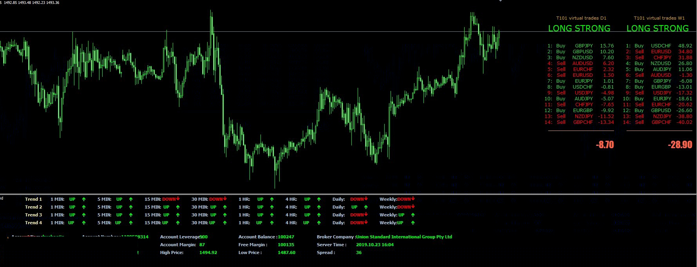The image size is (697, 267).
Task: Select EURUSD Sell 34.80 in W1 list
Action: (659, 52)
